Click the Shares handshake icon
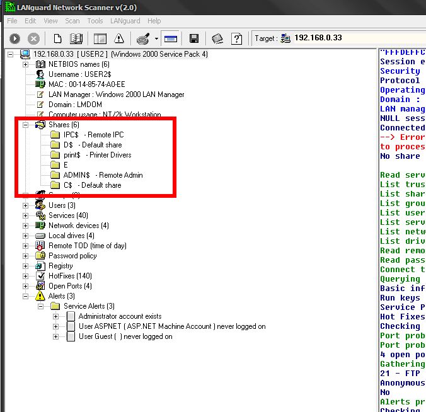Viewport: 426px width, 412px height. [x=40, y=125]
